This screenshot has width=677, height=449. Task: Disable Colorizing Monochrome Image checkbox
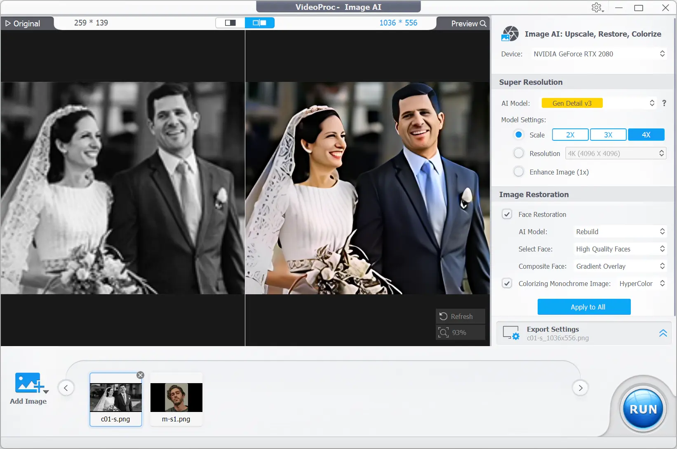pyautogui.click(x=507, y=284)
